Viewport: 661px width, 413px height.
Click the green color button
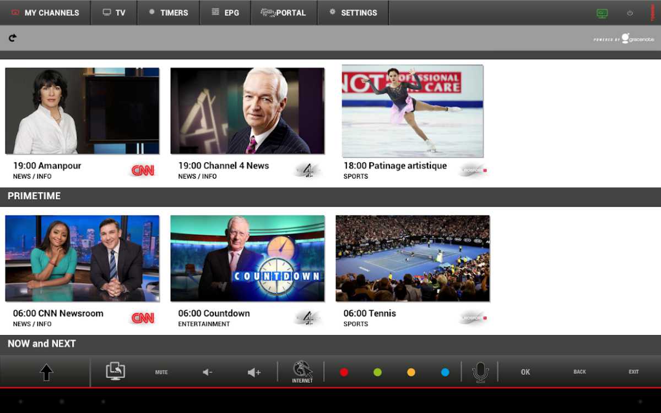pyautogui.click(x=377, y=372)
